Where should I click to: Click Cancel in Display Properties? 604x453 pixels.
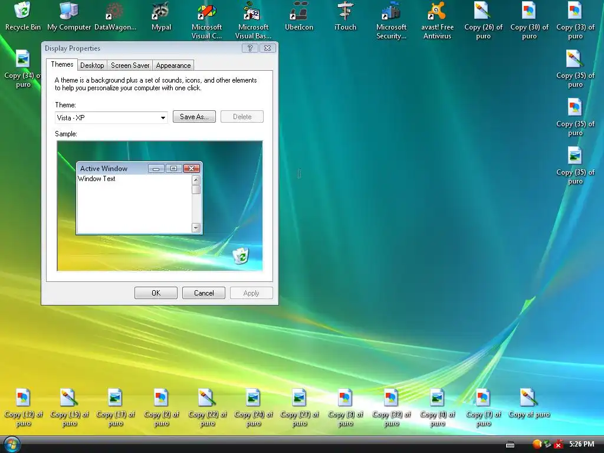(203, 293)
